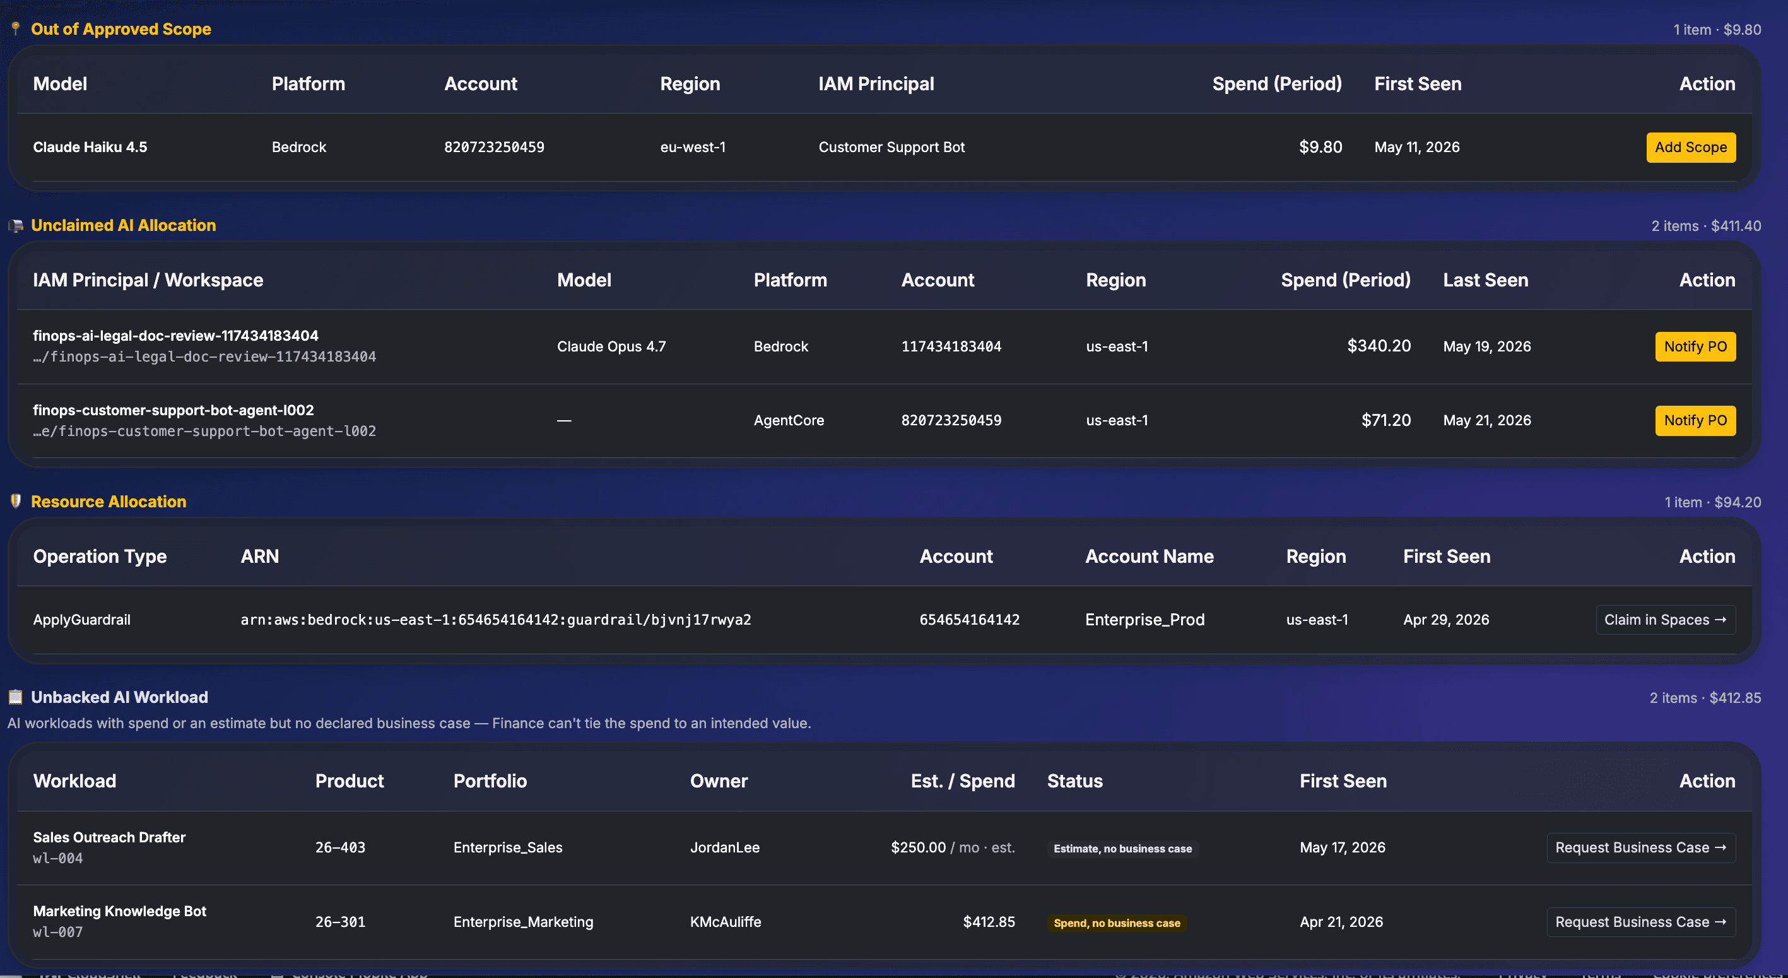The image size is (1788, 978).
Task: Click the clipboard icon beside Unbacked AI Workload
Action: point(15,697)
